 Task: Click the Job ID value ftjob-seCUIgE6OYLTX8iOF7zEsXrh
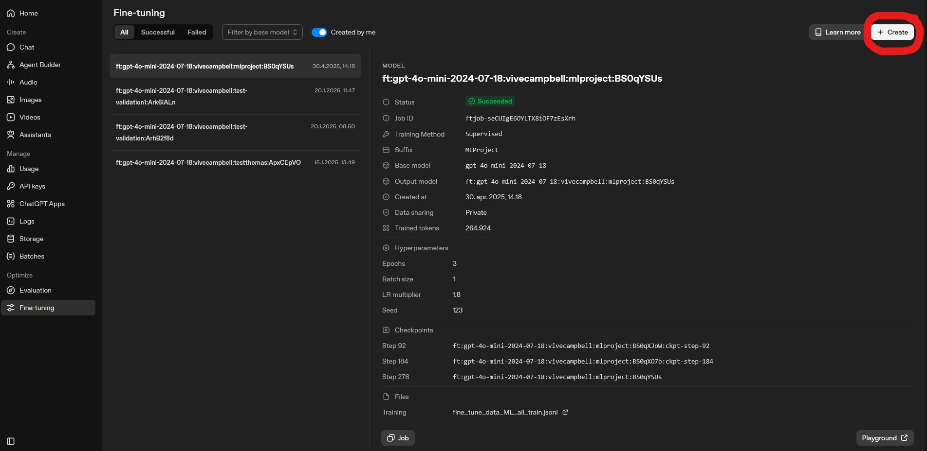[x=520, y=118]
